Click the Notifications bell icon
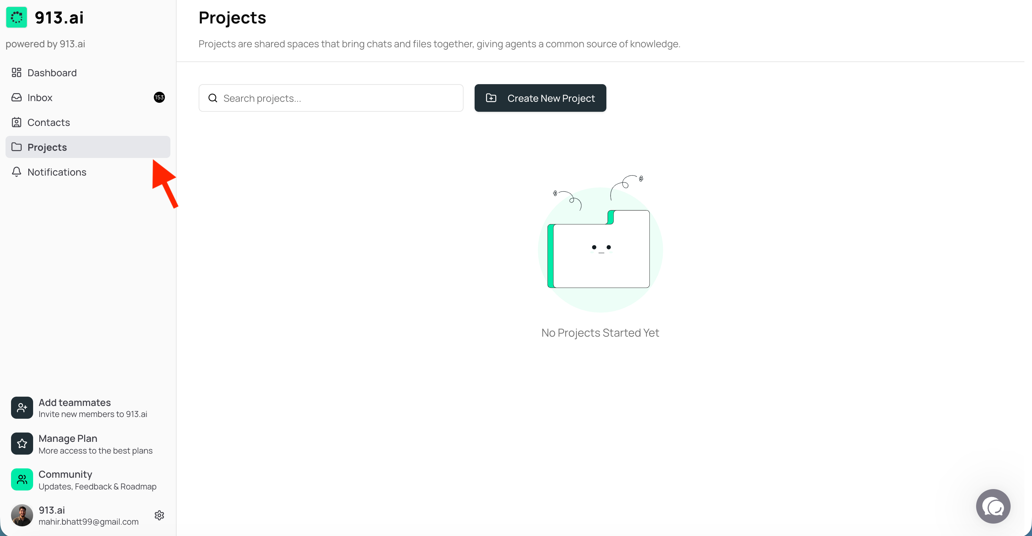The height and width of the screenshot is (536, 1032). point(17,172)
